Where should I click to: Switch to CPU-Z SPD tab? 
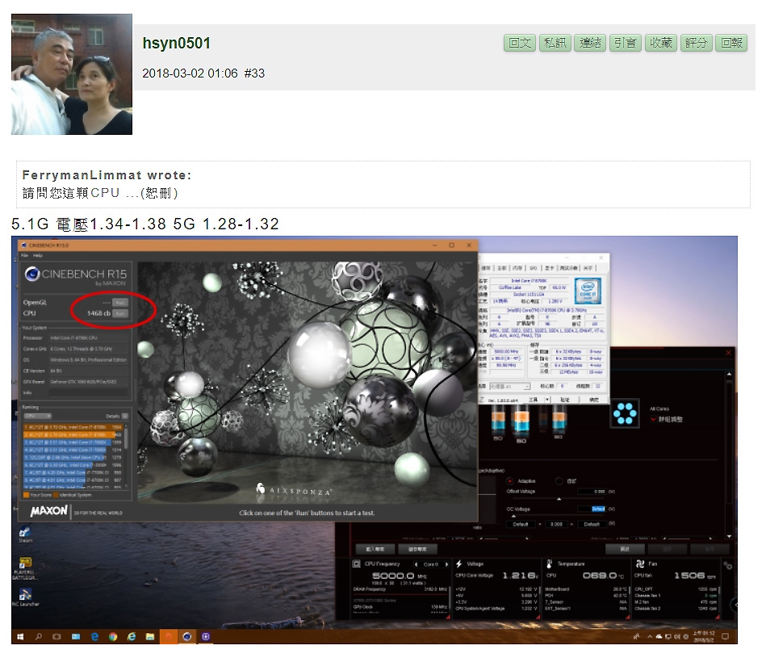tap(533, 268)
